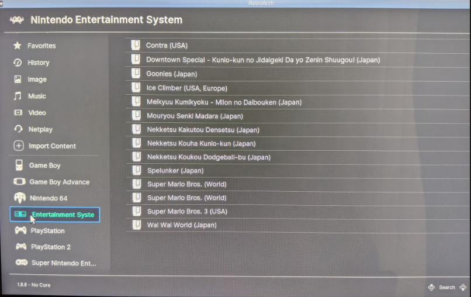Click the PlayStation 2 gamepad icon
This screenshot has height=297, width=471.
(x=21, y=247)
